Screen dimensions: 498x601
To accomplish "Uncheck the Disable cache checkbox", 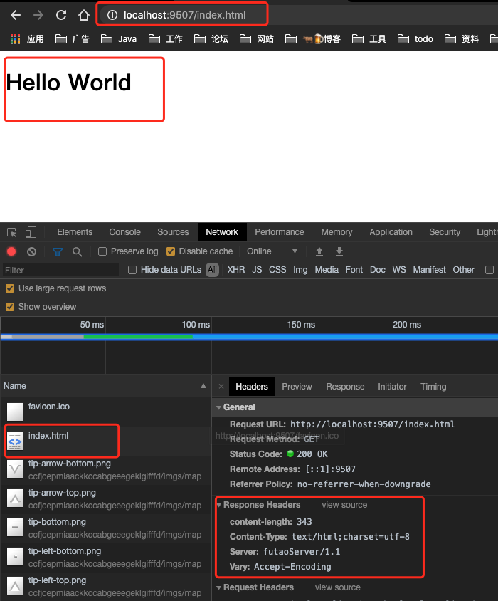I will pyautogui.click(x=171, y=251).
